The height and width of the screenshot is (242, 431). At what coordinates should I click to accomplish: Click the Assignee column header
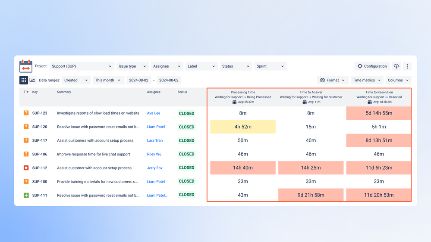click(154, 92)
